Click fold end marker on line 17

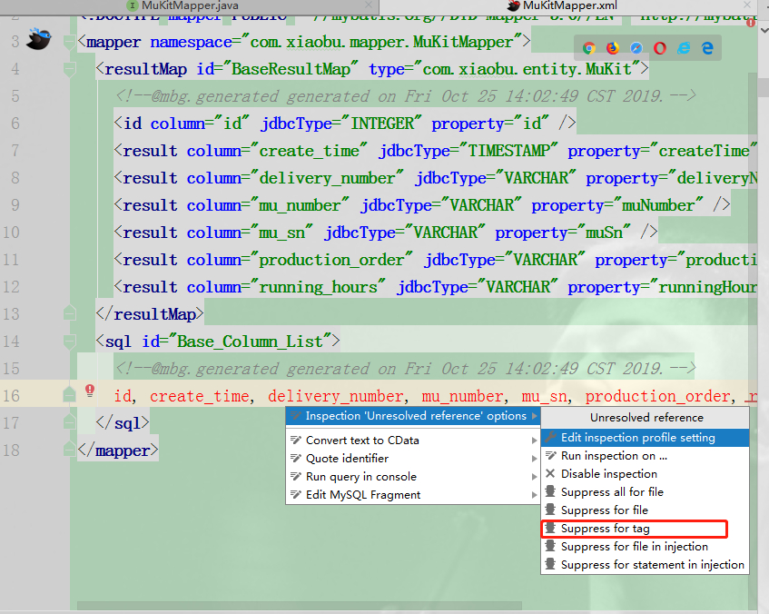(x=70, y=421)
